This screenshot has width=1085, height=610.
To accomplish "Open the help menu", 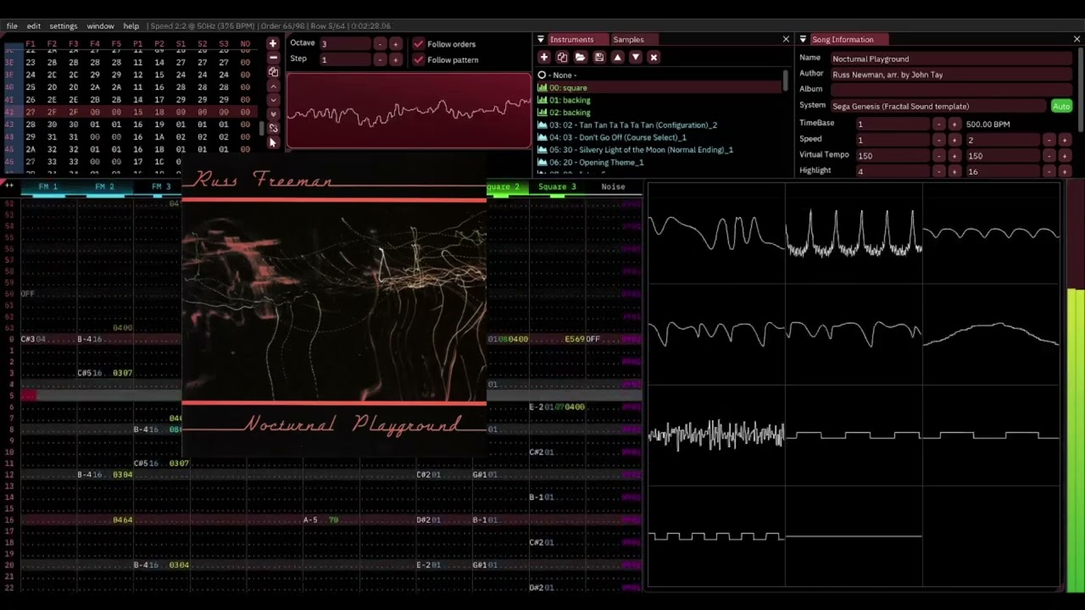I will pyautogui.click(x=131, y=26).
